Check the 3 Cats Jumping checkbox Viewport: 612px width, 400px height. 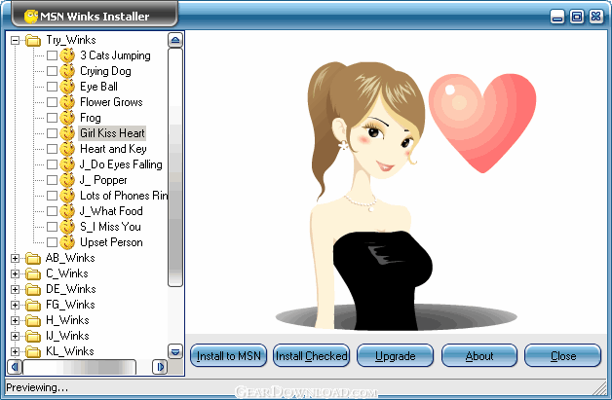[52, 55]
